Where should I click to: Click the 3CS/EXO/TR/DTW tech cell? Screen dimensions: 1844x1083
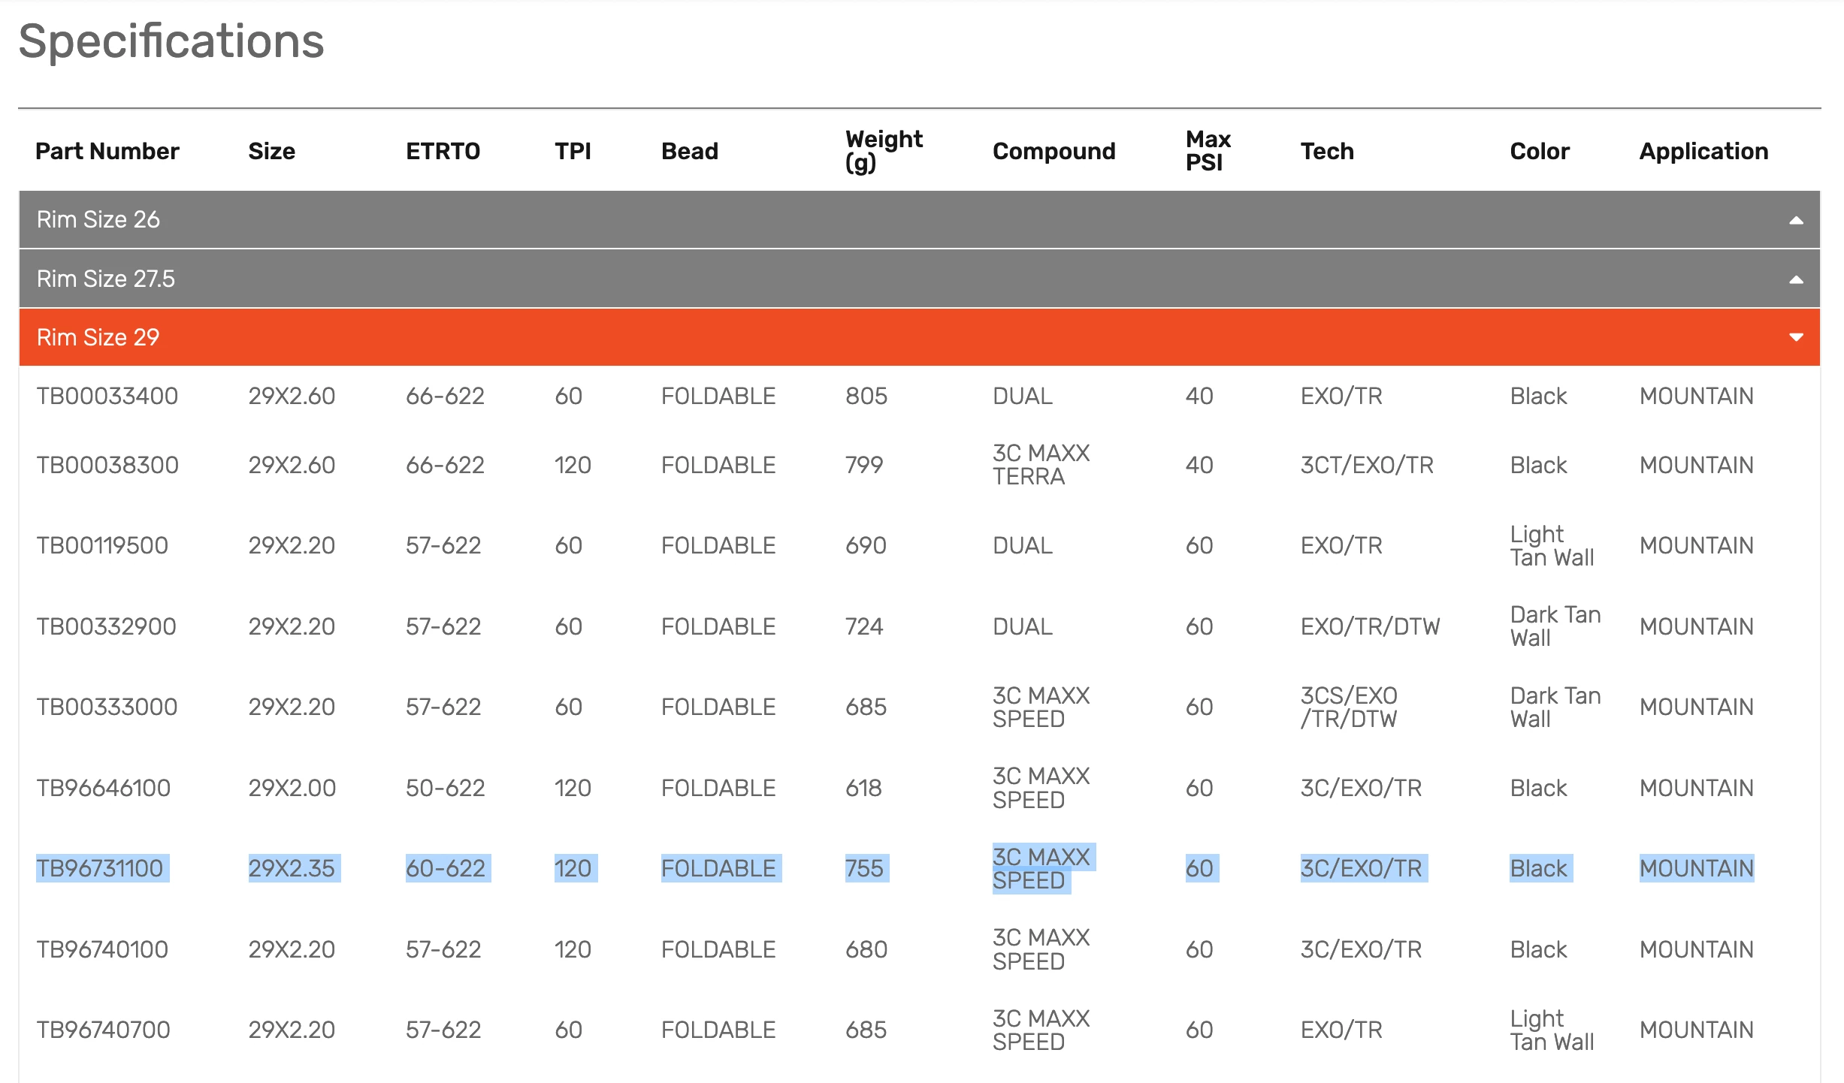pos(1349,707)
